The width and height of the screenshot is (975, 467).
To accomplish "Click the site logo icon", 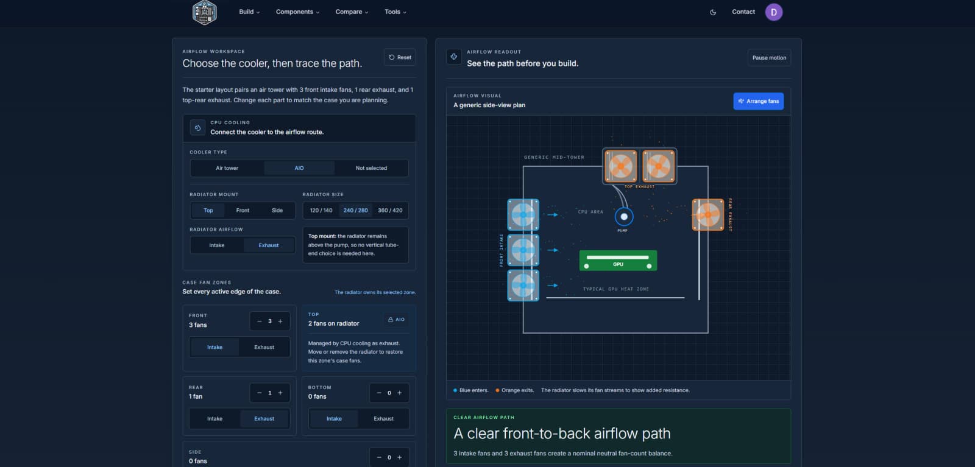I will coord(204,12).
